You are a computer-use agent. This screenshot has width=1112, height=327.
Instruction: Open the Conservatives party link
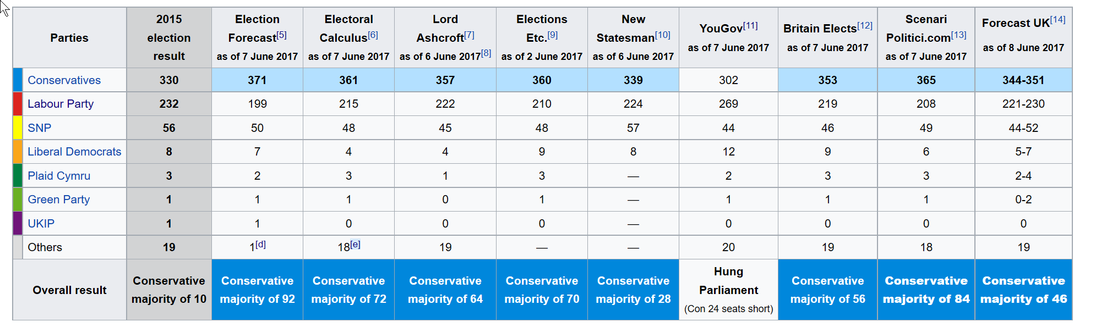64,80
